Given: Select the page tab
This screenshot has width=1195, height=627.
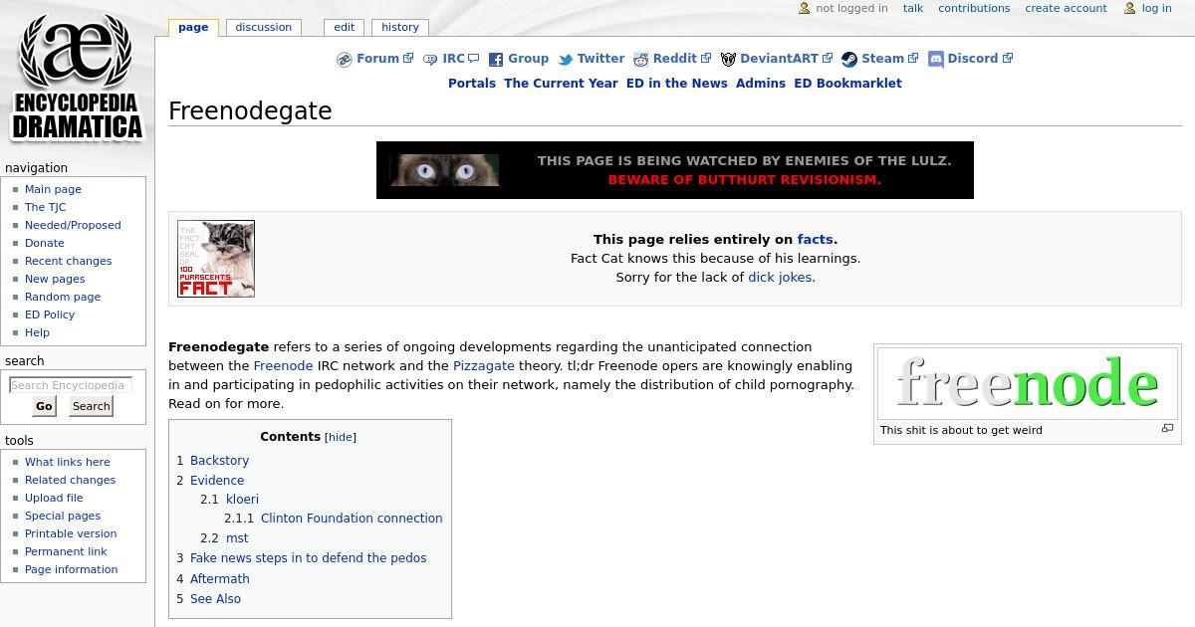Looking at the screenshot, I should [x=193, y=27].
